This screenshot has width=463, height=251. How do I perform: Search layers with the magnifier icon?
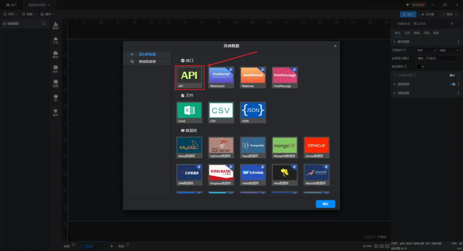(x=44, y=24)
